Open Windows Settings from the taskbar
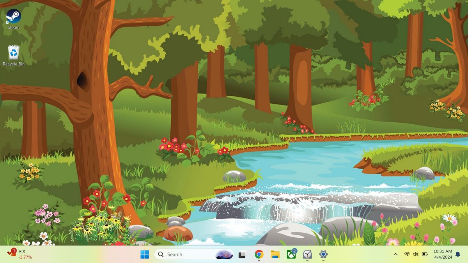The height and width of the screenshot is (263, 468). pos(324,254)
